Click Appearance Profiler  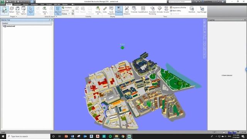tap(178, 7)
